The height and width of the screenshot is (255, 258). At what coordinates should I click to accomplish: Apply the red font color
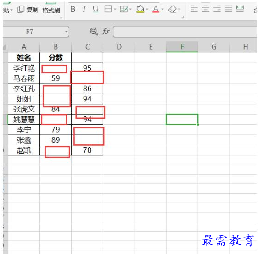coord(156,9)
